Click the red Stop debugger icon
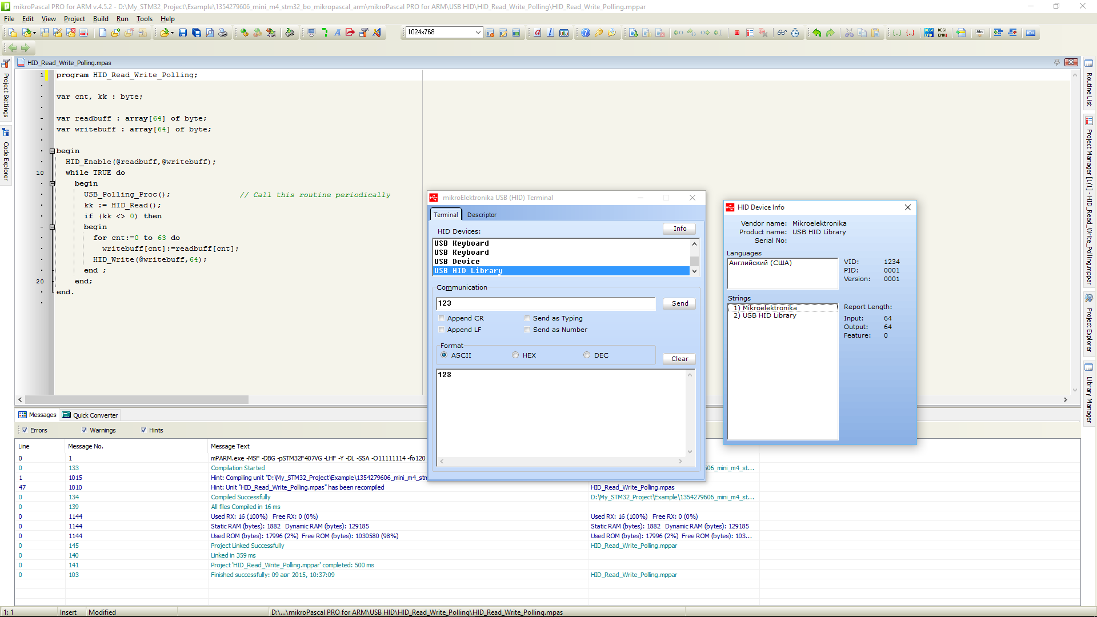Viewport: 1097px width, 617px height. (737, 33)
